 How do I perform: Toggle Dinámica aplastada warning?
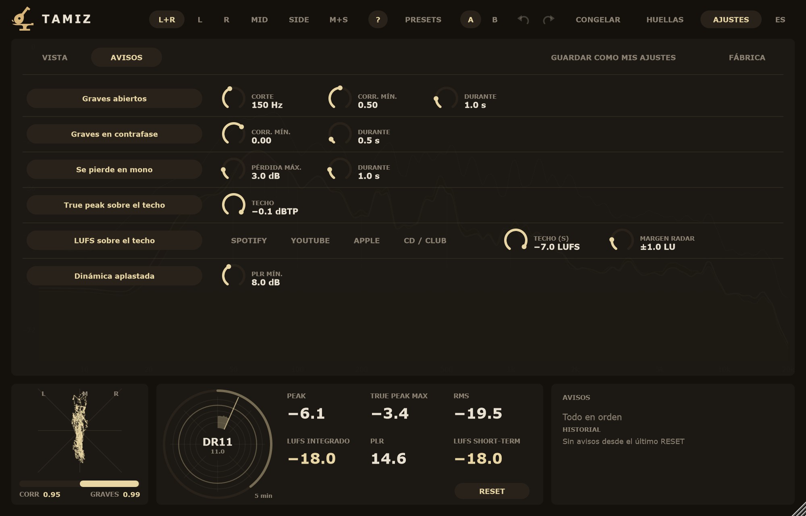pyautogui.click(x=114, y=276)
